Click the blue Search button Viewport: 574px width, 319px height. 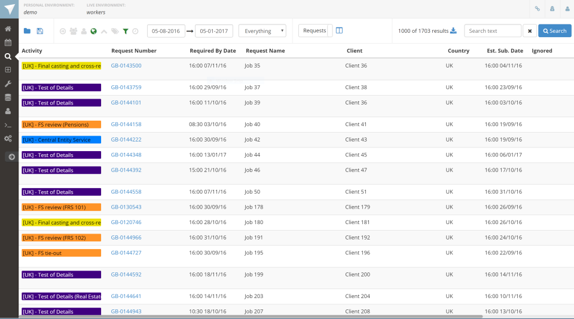click(554, 31)
